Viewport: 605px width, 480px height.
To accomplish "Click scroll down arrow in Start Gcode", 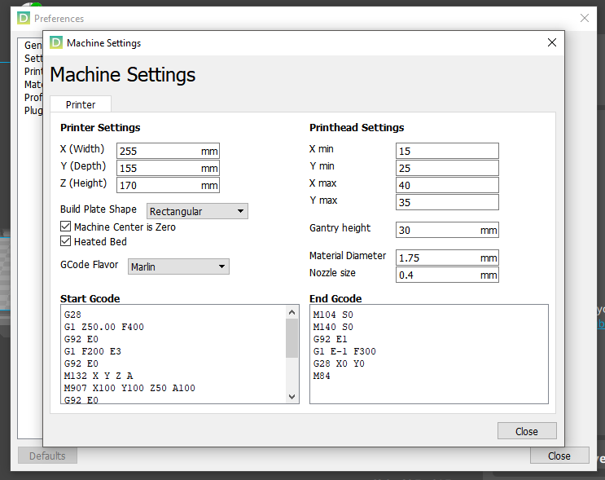I will pos(292,397).
